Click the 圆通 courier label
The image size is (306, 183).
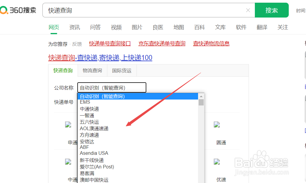pyautogui.click(x=221, y=143)
